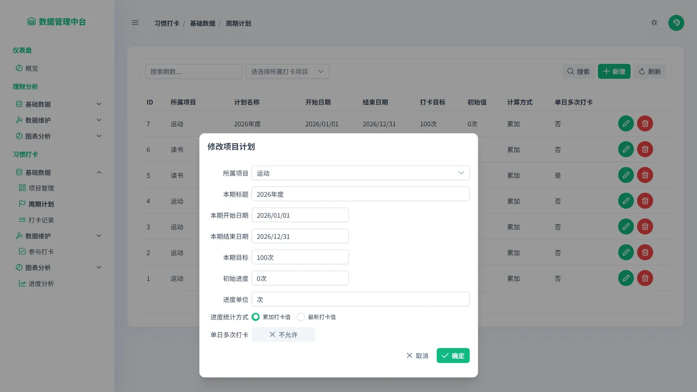Delete the row with ID 6 using trash icon

click(x=645, y=149)
